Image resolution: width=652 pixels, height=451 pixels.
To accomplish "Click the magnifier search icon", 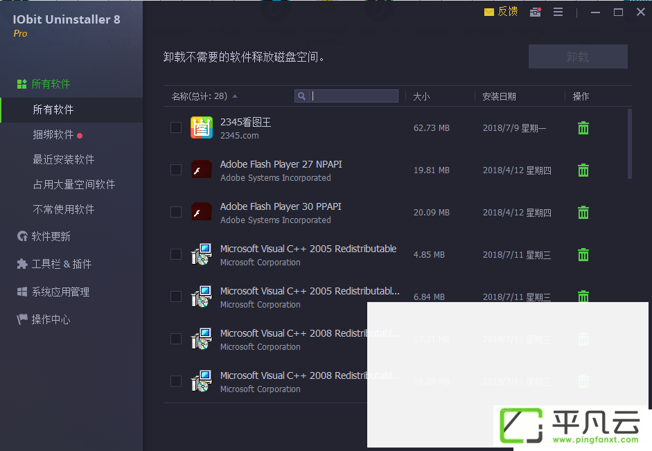I will [x=302, y=96].
